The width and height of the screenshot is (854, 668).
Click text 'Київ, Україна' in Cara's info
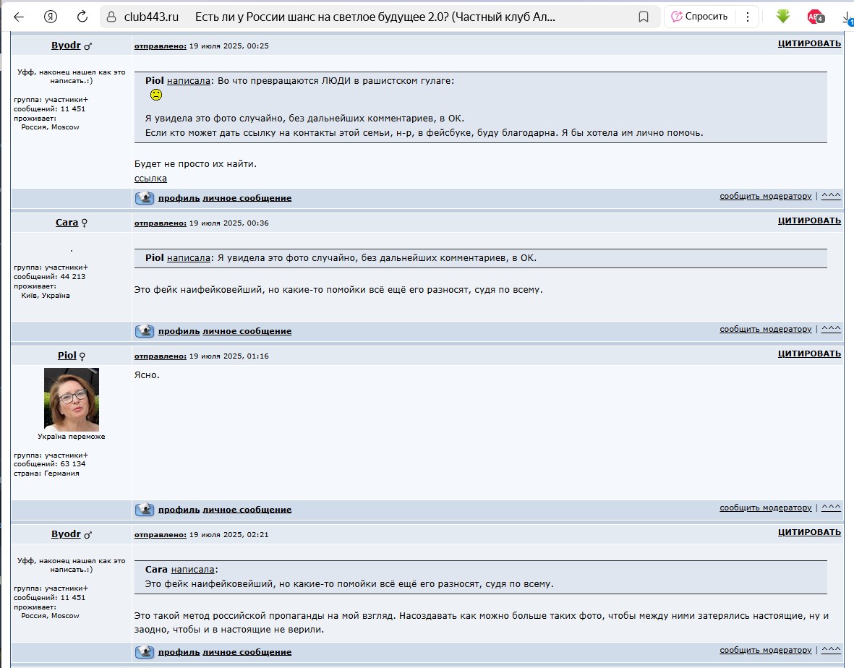click(x=46, y=296)
